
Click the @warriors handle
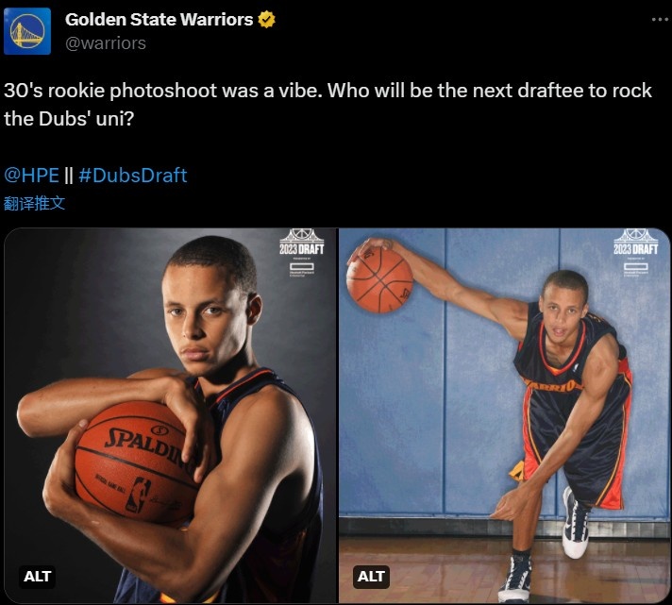tap(106, 42)
